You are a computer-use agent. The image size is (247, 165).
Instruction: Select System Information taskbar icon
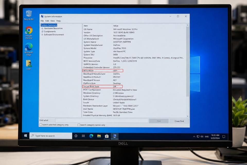pyautogui.click(x=114, y=136)
